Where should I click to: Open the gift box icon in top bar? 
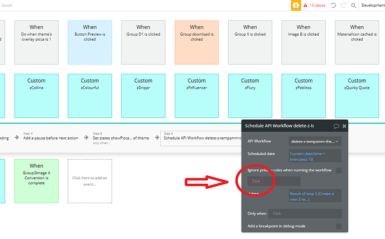pyautogui.click(x=296, y=5)
